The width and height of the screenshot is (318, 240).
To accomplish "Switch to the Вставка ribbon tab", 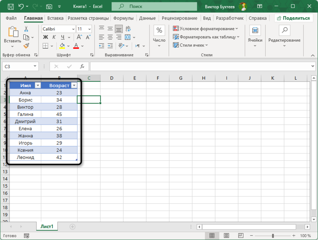I will tap(55, 18).
